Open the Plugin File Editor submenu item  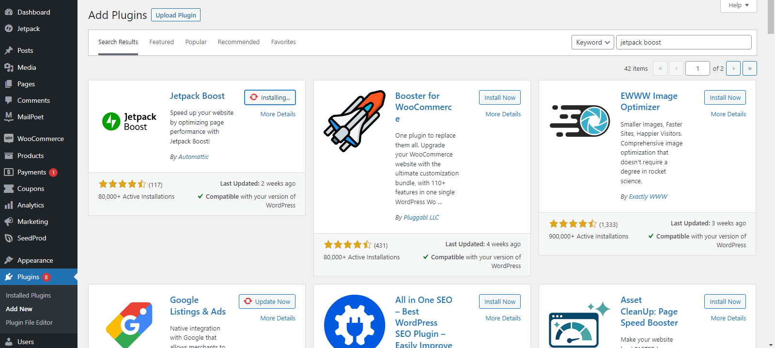29,322
